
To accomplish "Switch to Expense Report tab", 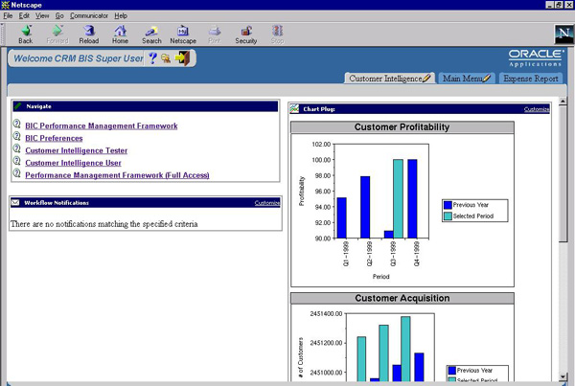I will click(531, 79).
